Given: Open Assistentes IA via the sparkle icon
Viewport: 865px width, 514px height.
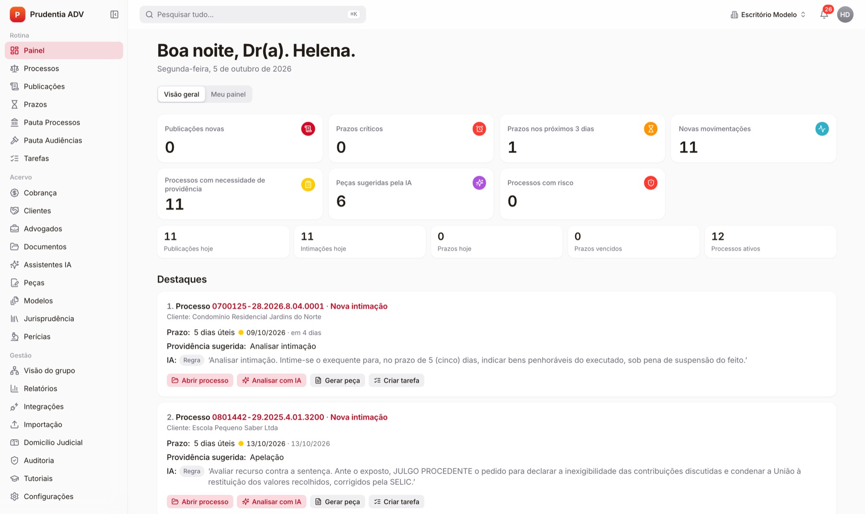Looking at the screenshot, I should click(x=14, y=265).
